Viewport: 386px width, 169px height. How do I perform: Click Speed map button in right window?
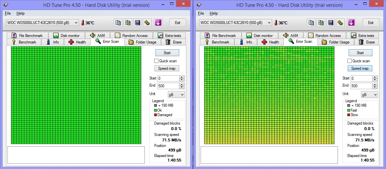[360, 68]
